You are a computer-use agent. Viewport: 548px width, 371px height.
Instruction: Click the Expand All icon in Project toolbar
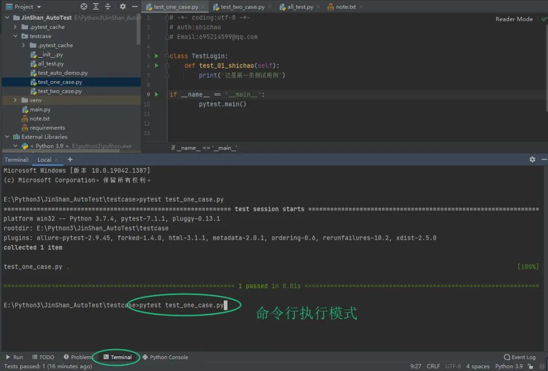coord(96,6)
